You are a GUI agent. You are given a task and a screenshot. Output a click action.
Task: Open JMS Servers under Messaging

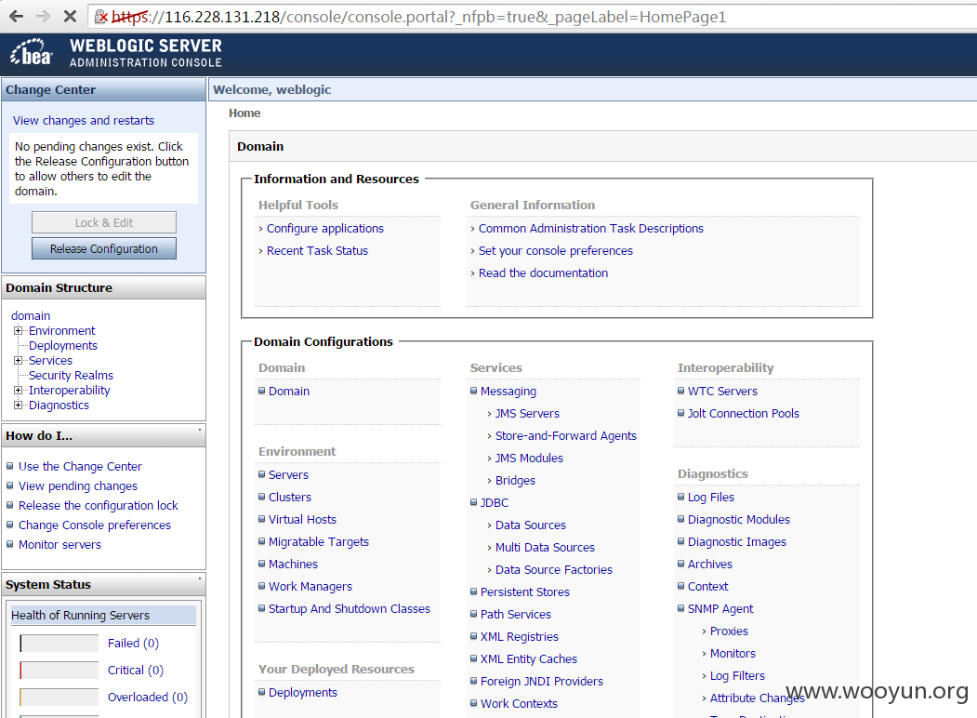point(527,414)
